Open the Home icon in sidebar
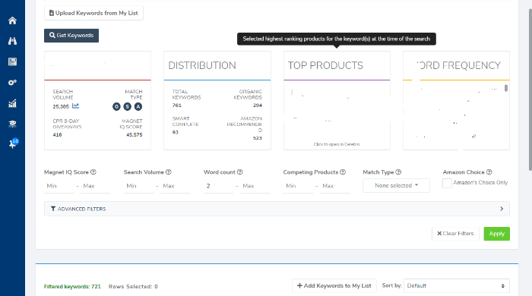 13,20
